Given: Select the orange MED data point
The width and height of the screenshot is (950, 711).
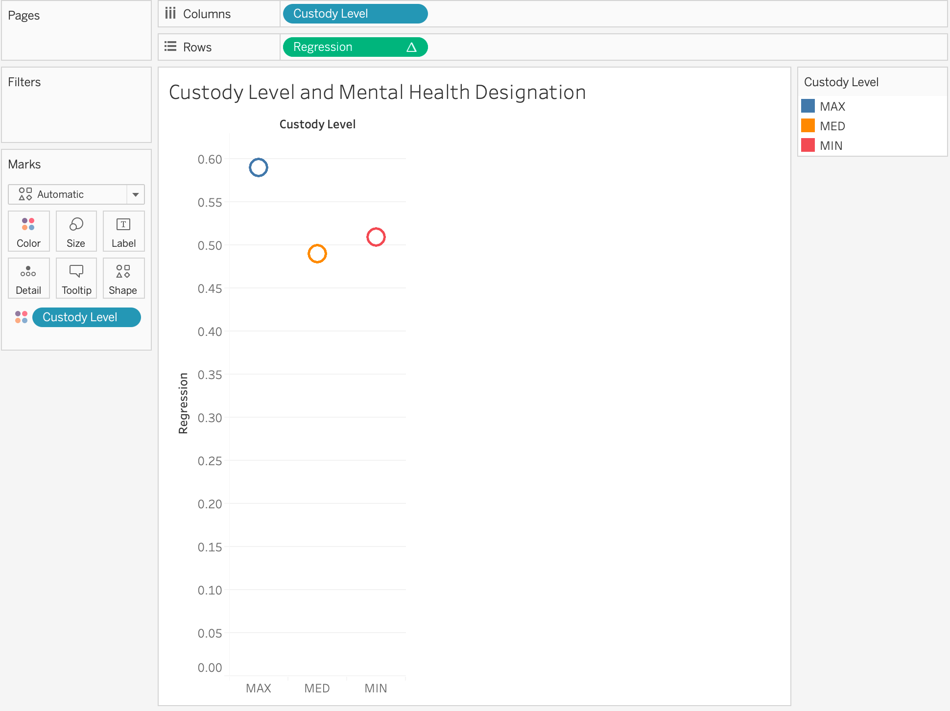Looking at the screenshot, I should [x=317, y=254].
